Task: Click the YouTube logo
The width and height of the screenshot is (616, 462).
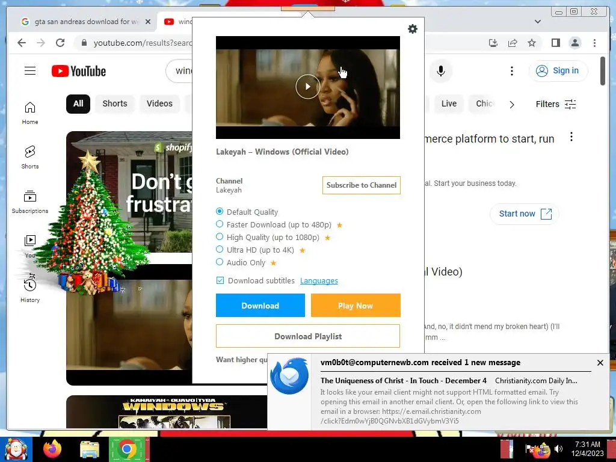Action: [79, 71]
